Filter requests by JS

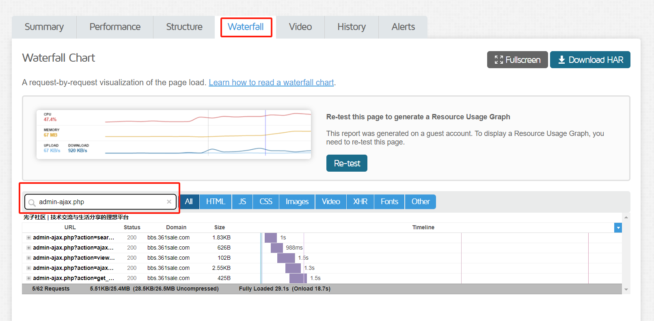click(x=242, y=202)
